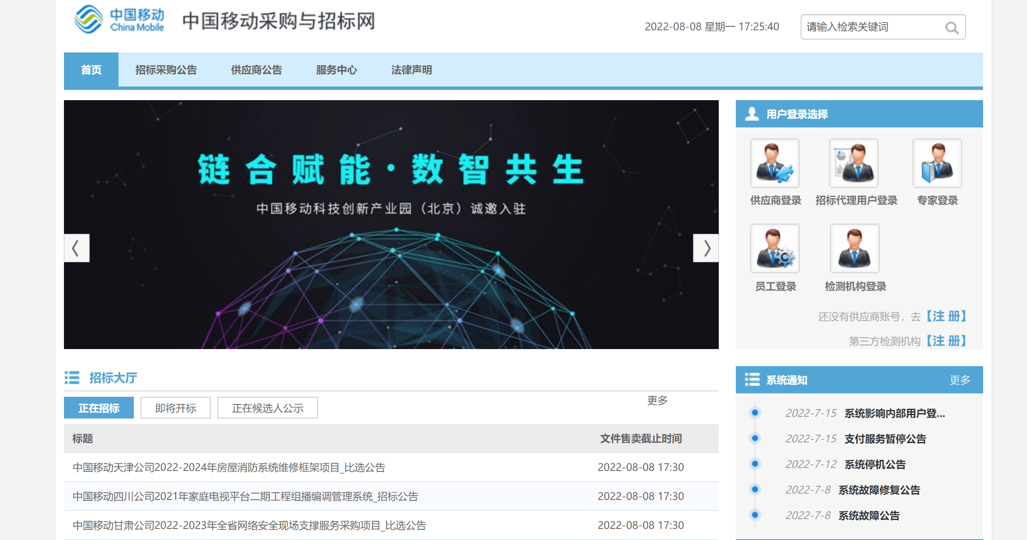Open the bidding agent user login icon
Image resolution: width=1027 pixels, height=540 pixels.
pyautogui.click(x=853, y=163)
